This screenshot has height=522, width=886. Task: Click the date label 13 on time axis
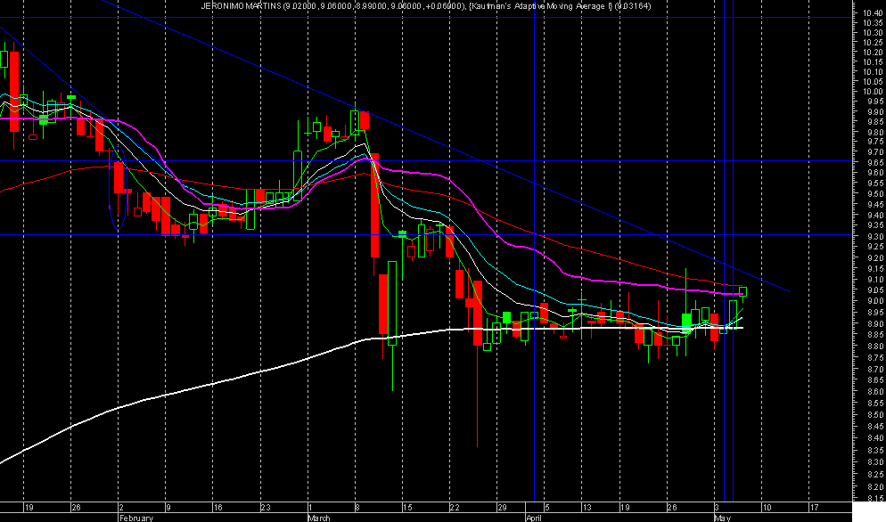pos(587,508)
